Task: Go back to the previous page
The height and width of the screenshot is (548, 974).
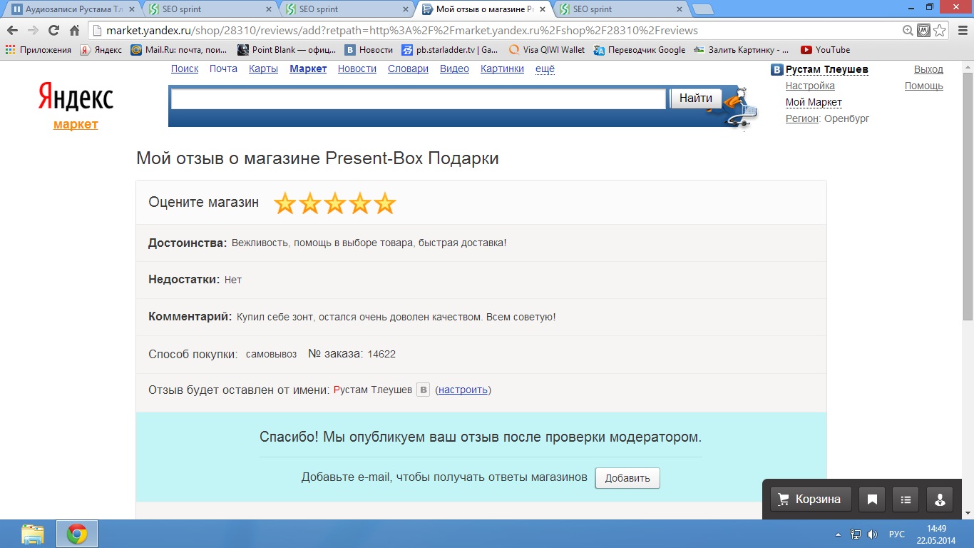Action: [12, 31]
